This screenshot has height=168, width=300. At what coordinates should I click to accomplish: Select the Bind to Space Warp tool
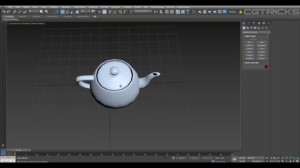[x=25, y=12]
